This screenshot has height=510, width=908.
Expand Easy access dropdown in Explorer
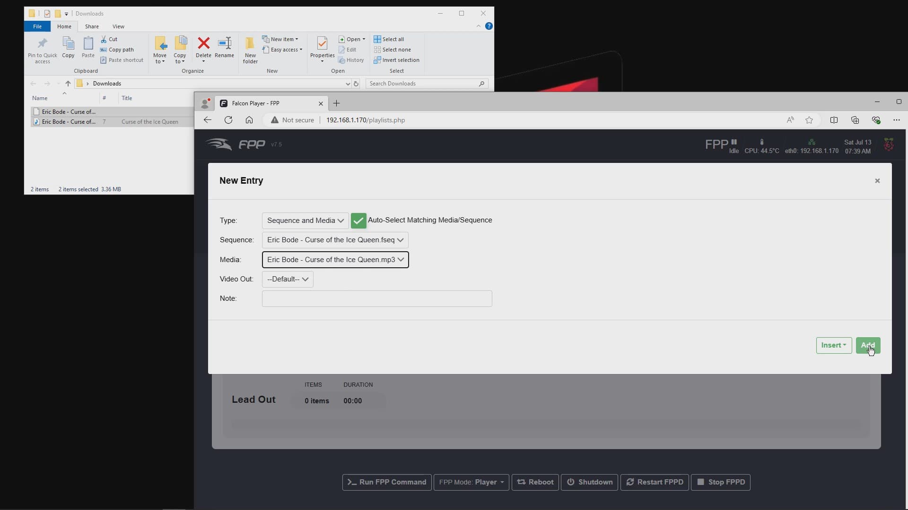coord(282,50)
